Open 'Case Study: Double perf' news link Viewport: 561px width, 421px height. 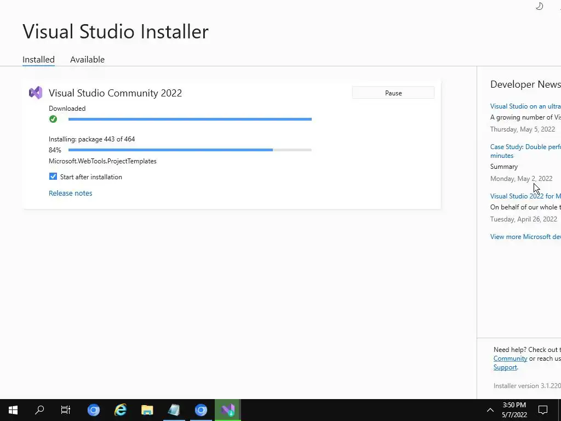525,151
